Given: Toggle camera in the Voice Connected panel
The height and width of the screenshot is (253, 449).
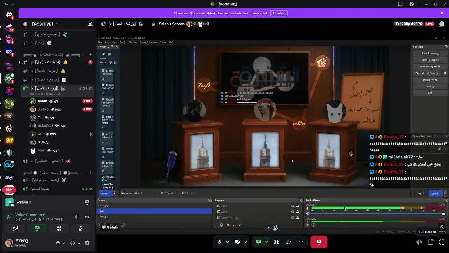Looking at the screenshot, I should coord(15,228).
